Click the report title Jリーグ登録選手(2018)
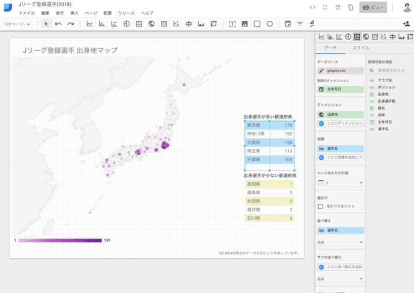Screen dimensions: 414x293 [45, 5]
